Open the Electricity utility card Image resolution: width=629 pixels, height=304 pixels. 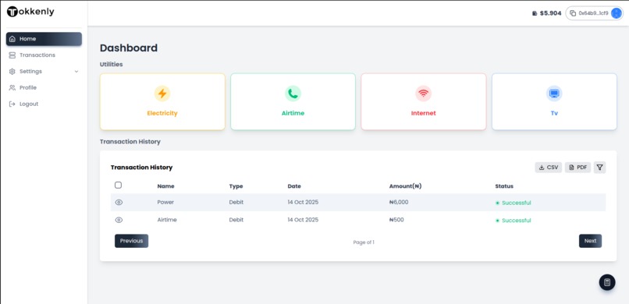[162, 102]
